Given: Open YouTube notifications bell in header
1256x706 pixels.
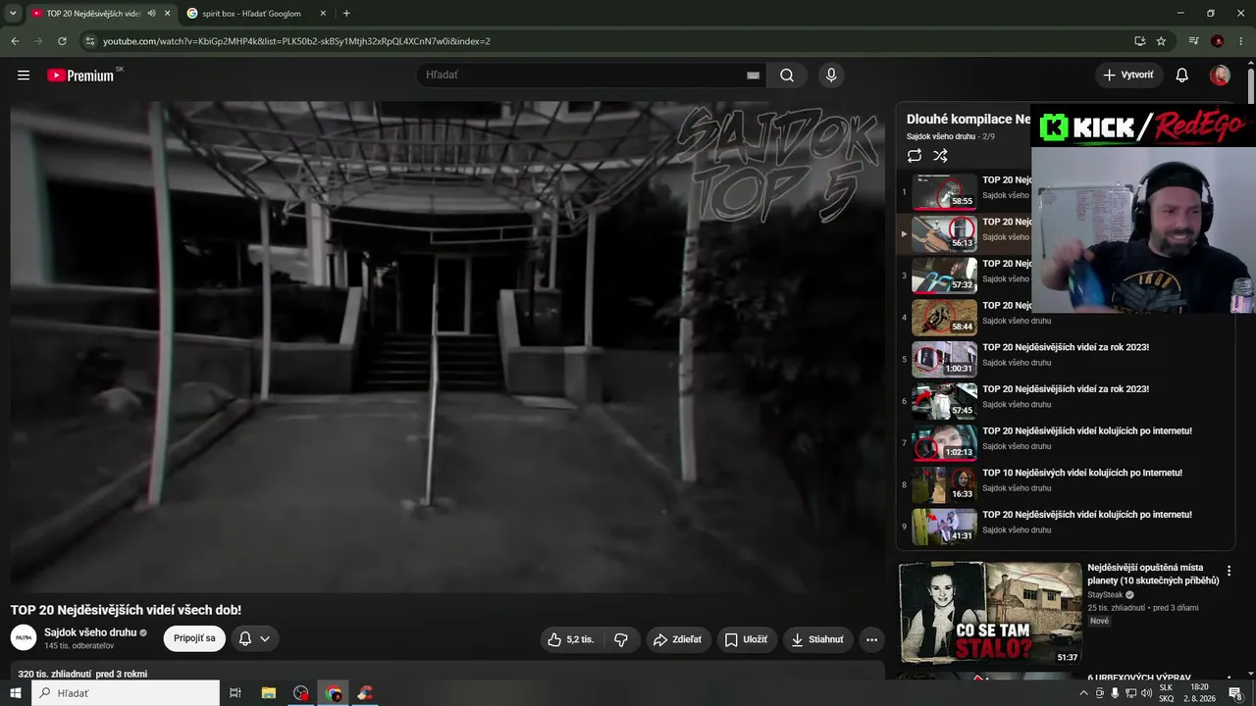Looking at the screenshot, I should 1182,76.
